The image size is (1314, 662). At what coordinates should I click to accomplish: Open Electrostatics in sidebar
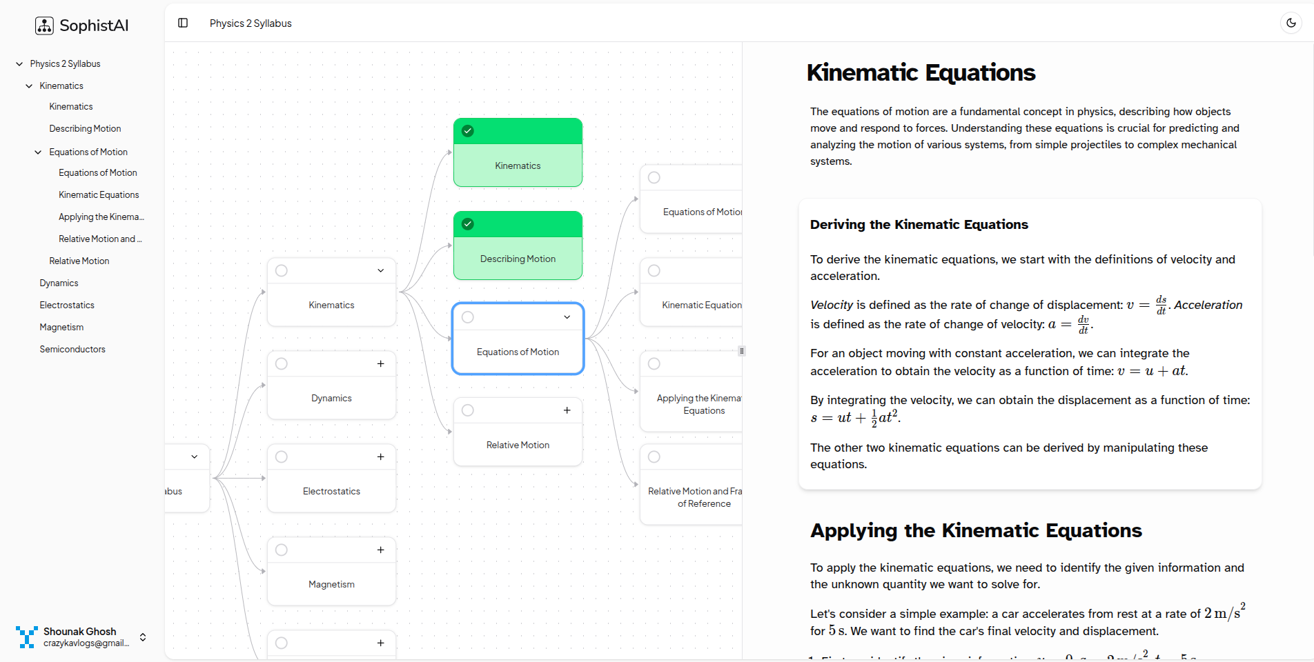point(67,305)
